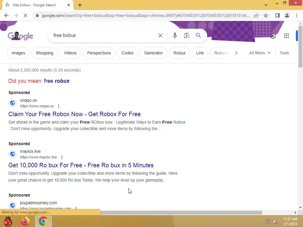The image size is (303, 227).
Task: Click the maylox.live site favicon
Action: (12, 154)
